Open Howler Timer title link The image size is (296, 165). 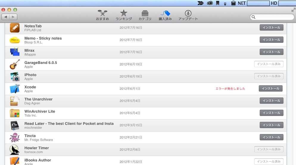point(37,148)
